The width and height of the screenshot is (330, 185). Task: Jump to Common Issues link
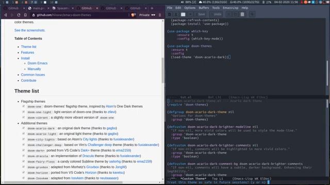(x=33, y=75)
